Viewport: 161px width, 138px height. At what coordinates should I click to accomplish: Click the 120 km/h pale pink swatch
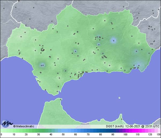coord(150,130)
